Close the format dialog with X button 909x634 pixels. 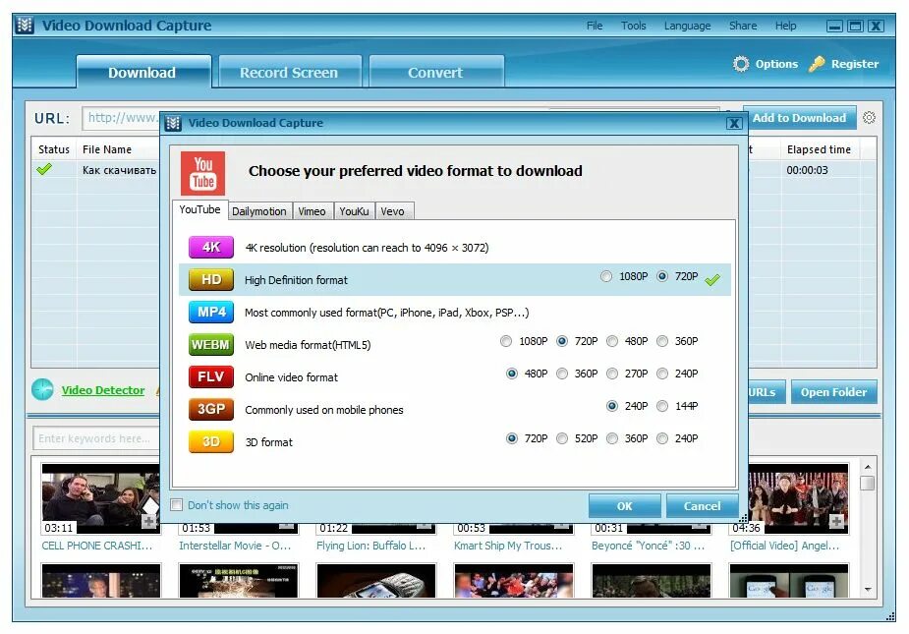point(734,123)
